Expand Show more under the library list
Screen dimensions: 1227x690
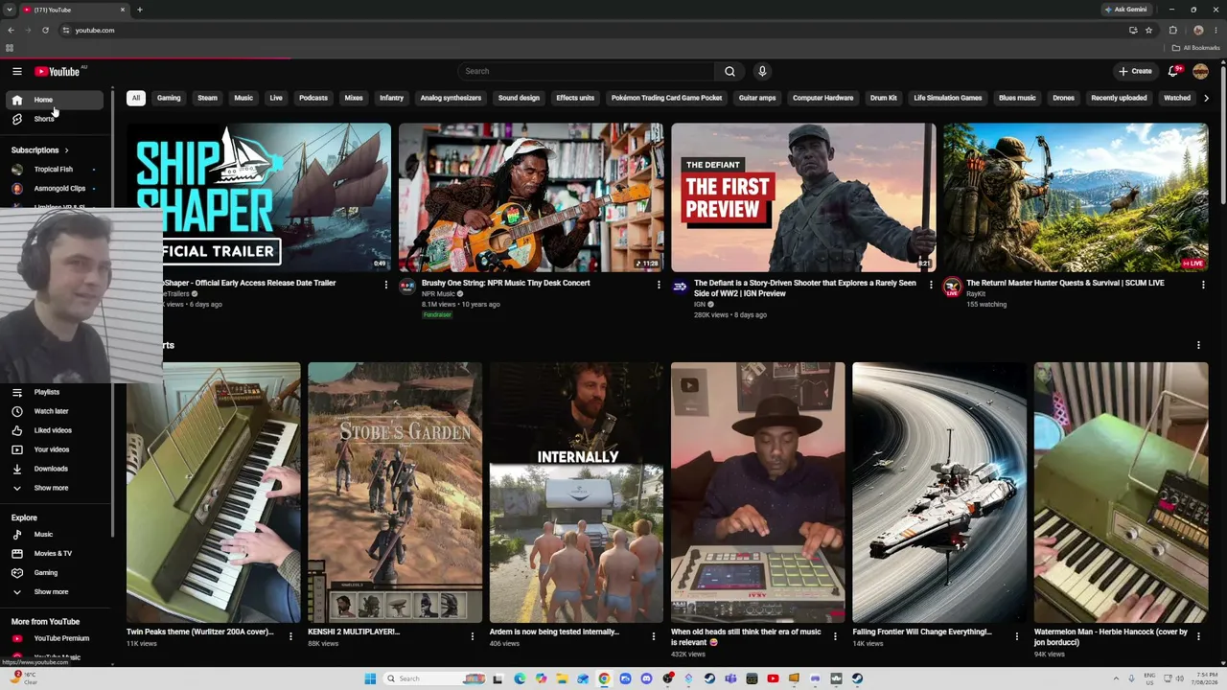(x=53, y=488)
